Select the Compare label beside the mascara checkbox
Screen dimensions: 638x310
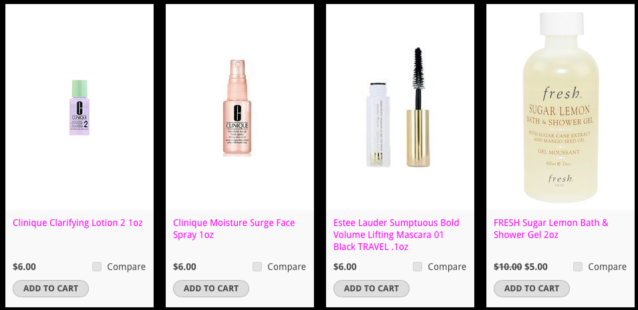[x=447, y=267]
